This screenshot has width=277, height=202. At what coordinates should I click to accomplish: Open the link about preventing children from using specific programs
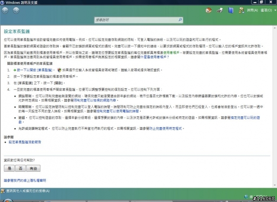(165, 128)
